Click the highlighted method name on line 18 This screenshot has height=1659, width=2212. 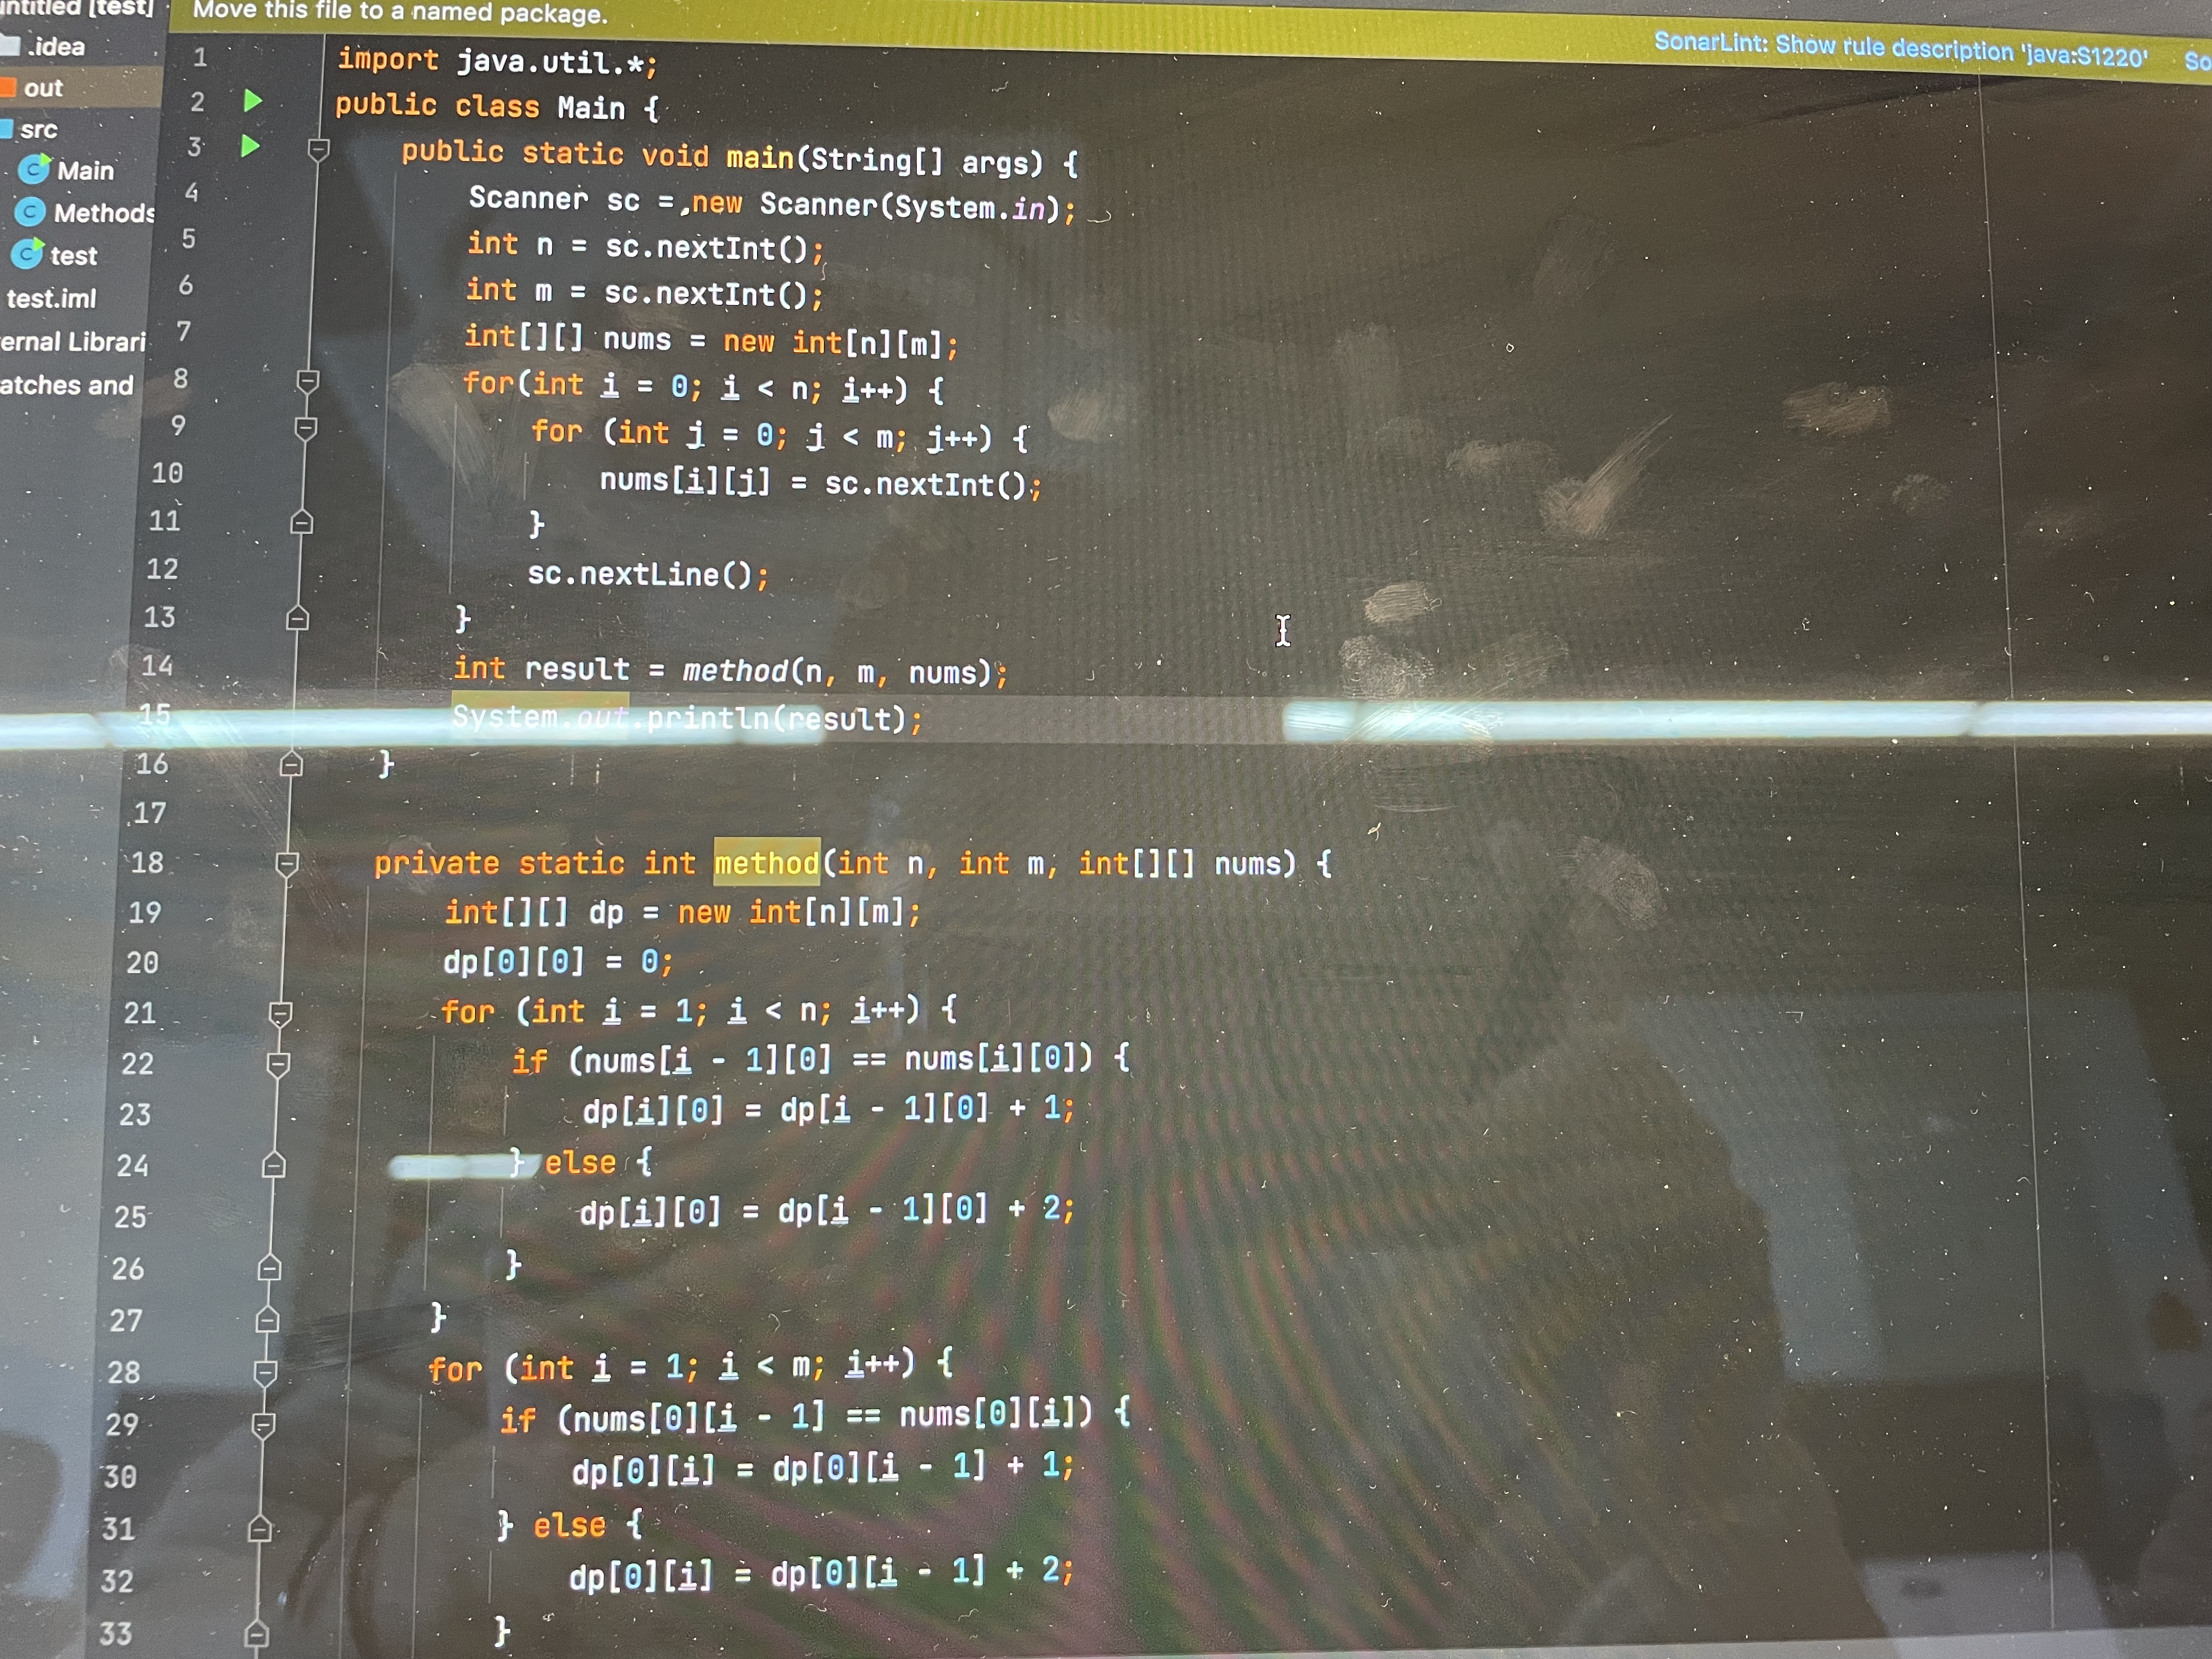(766, 862)
